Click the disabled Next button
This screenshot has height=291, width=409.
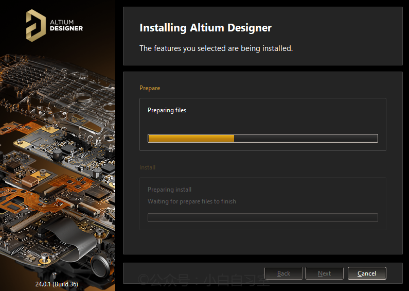click(324, 273)
